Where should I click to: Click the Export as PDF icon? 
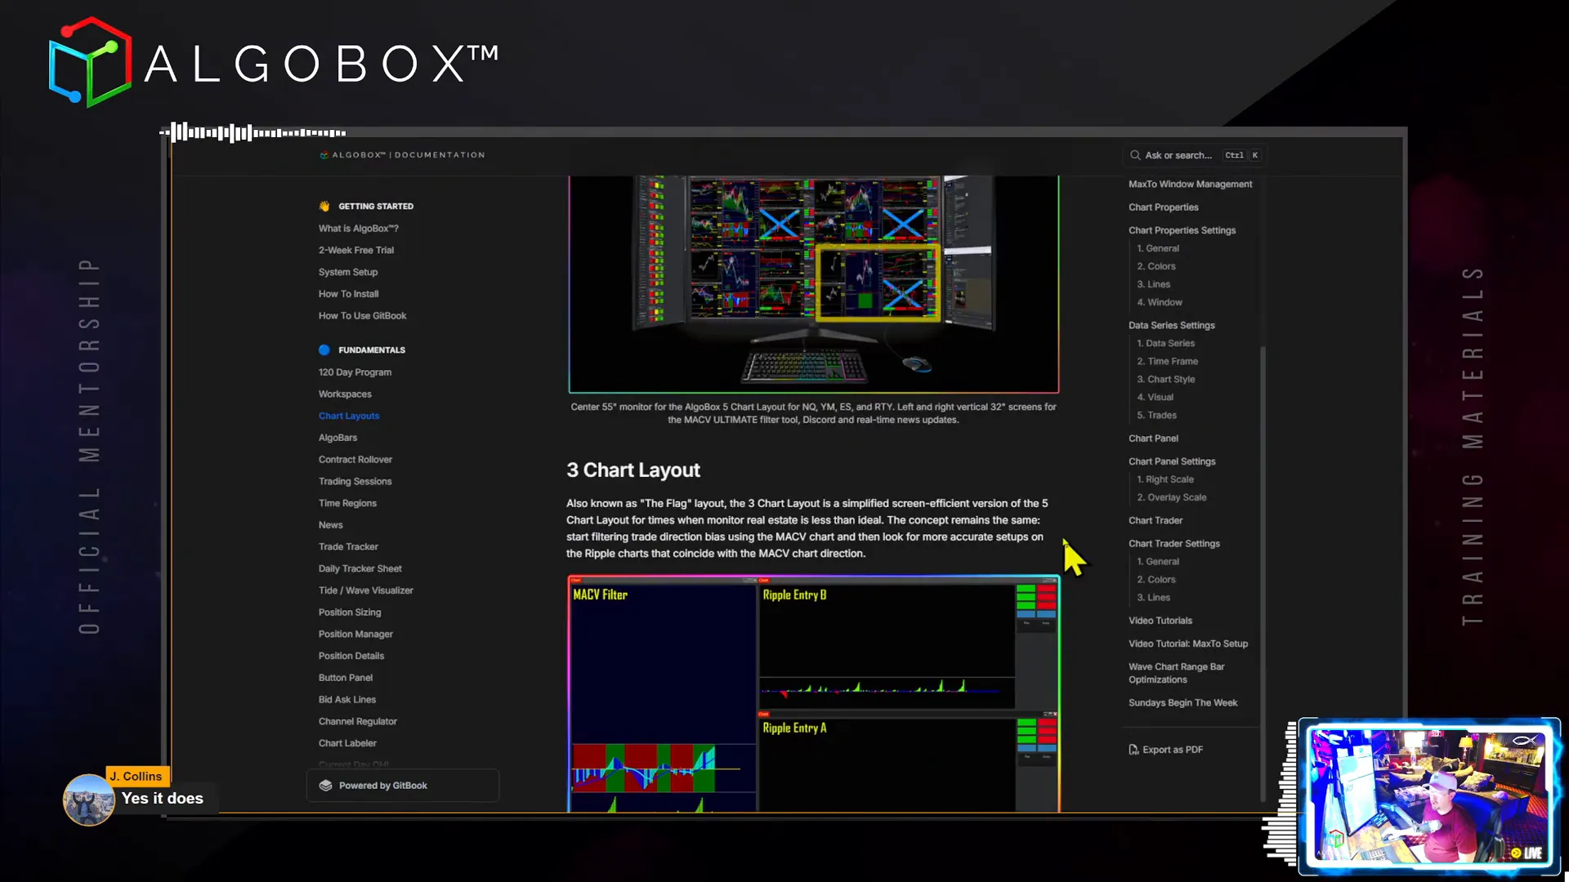[1133, 750]
